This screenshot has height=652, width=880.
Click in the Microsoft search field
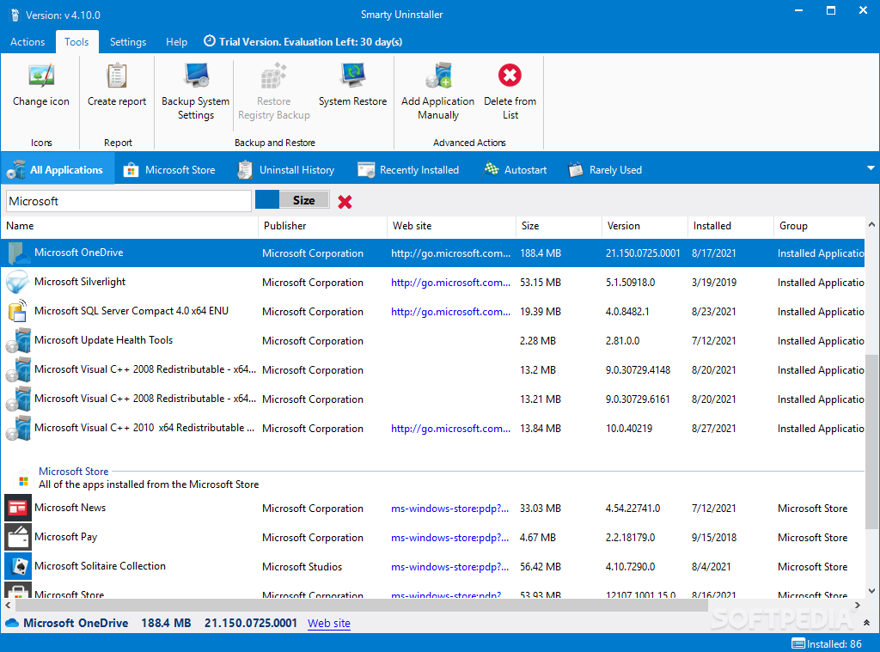point(129,201)
